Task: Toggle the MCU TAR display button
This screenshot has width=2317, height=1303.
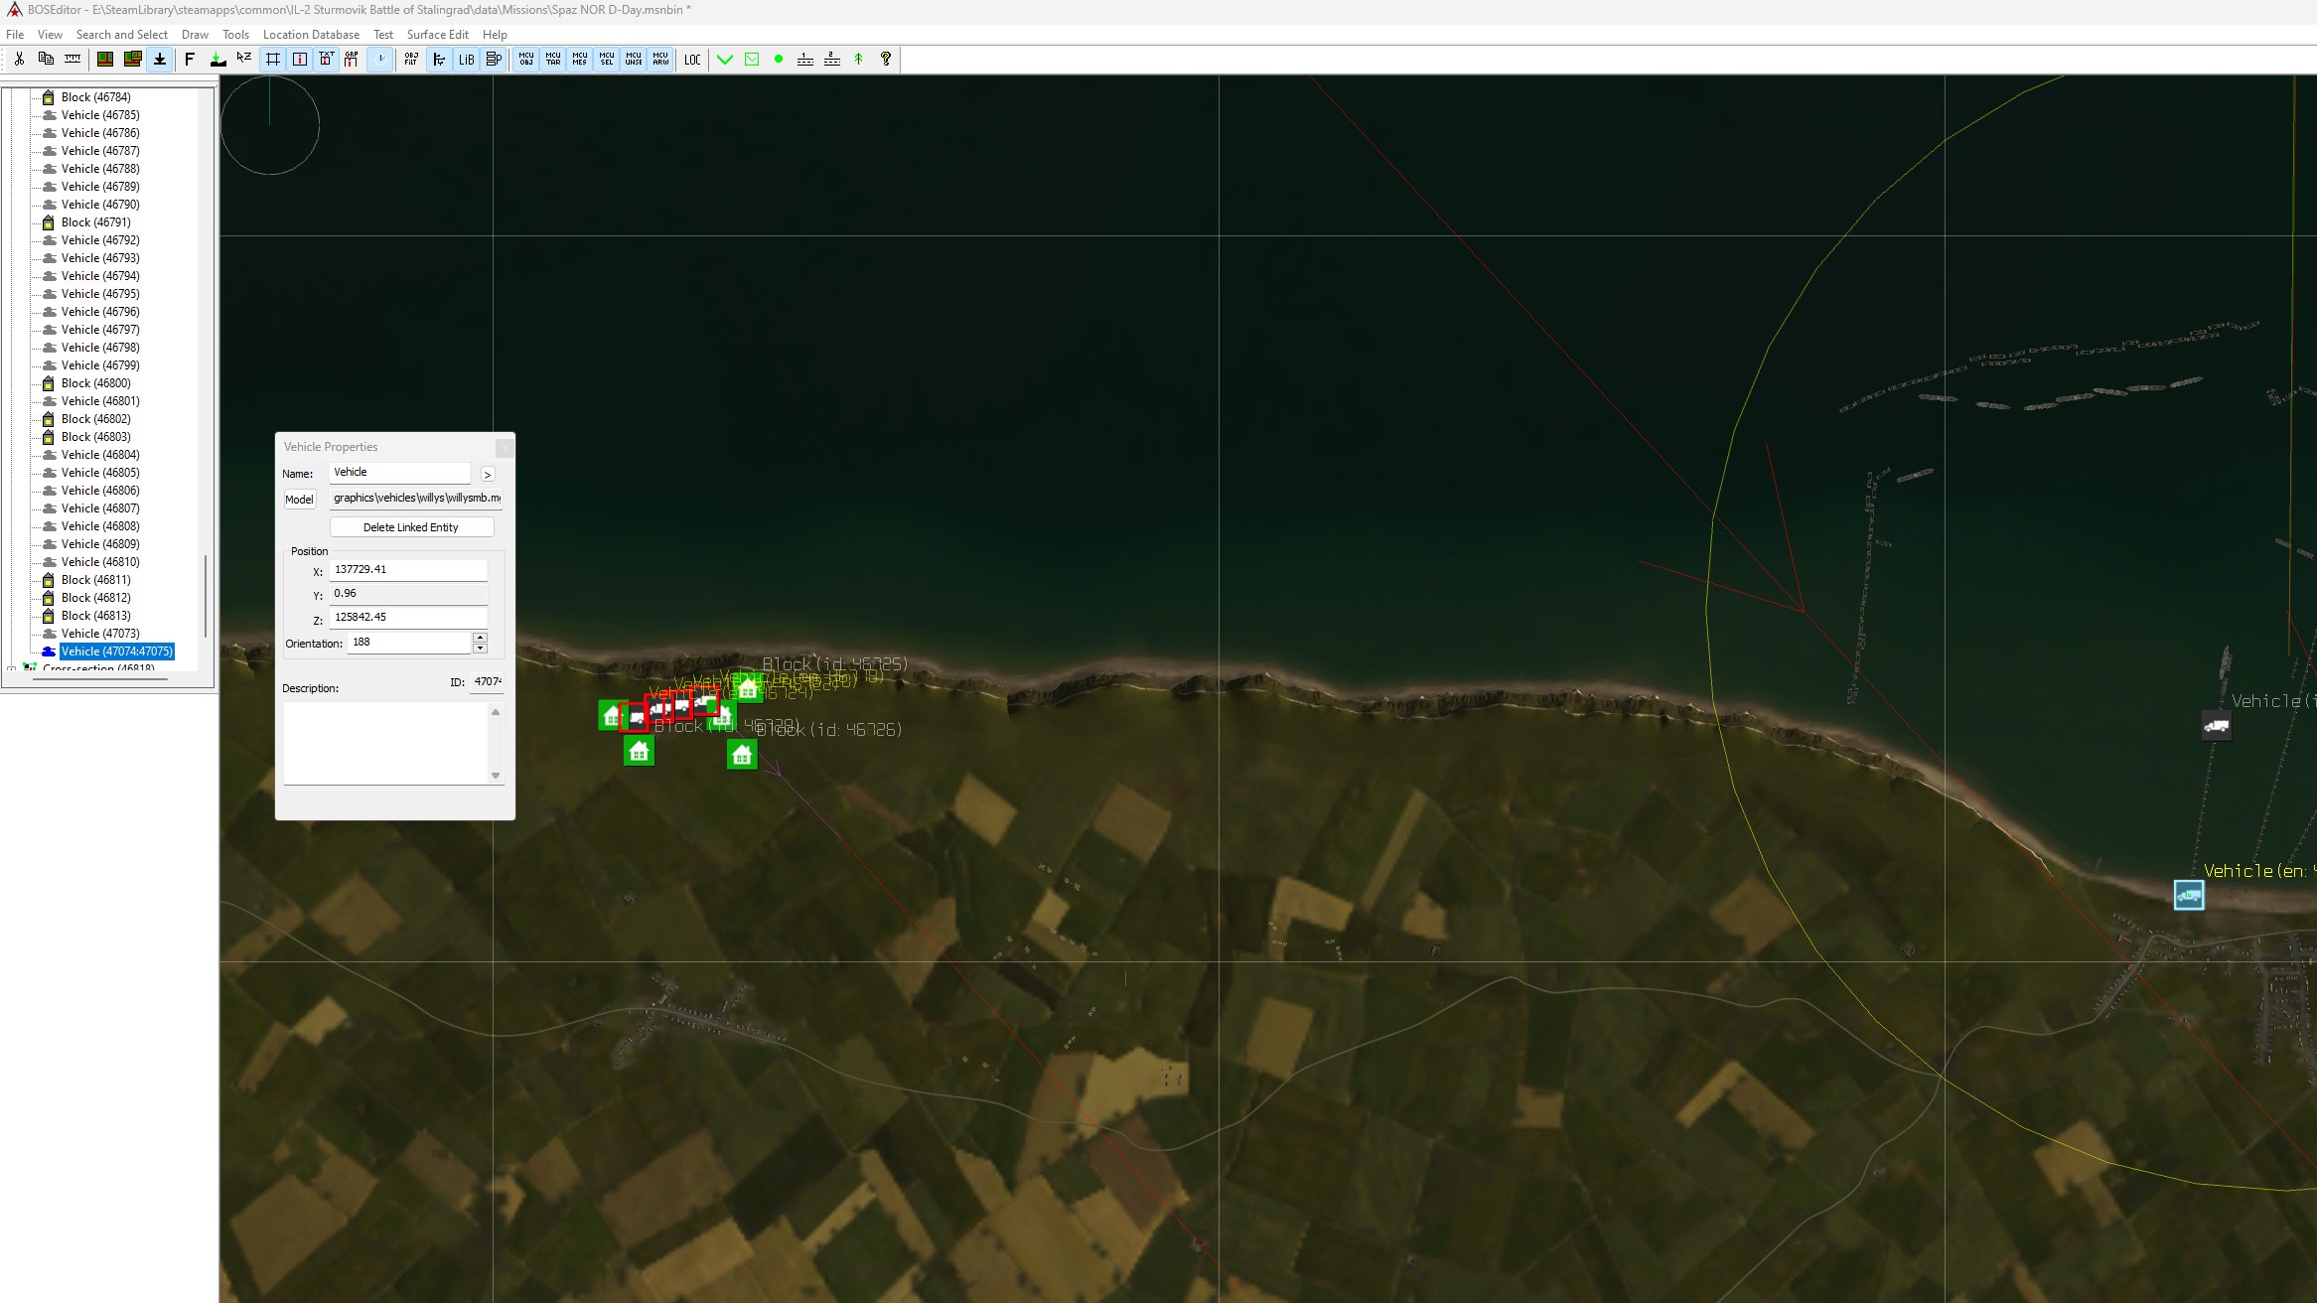Action: [553, 60]
